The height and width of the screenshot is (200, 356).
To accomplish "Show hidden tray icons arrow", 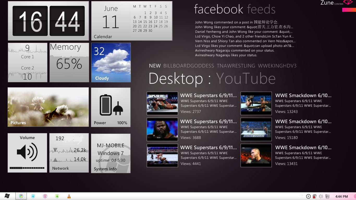I will (x=308, y=196).
